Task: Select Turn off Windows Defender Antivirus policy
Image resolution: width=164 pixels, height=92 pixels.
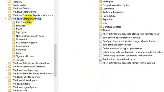Action: 121,38
